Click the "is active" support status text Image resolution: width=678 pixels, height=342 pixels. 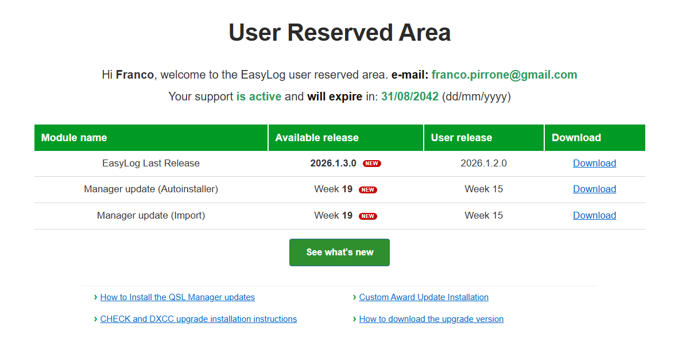point(258,96)
